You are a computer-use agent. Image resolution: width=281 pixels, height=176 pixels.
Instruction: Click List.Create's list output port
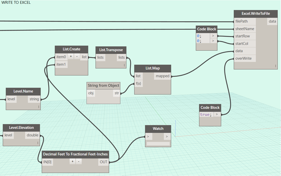pos(84,57)
